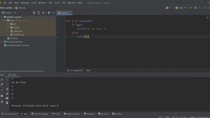This screenshot has width=210, height=118.
Task: Click collapse all icon in Project panel
Action: [43, 12]
